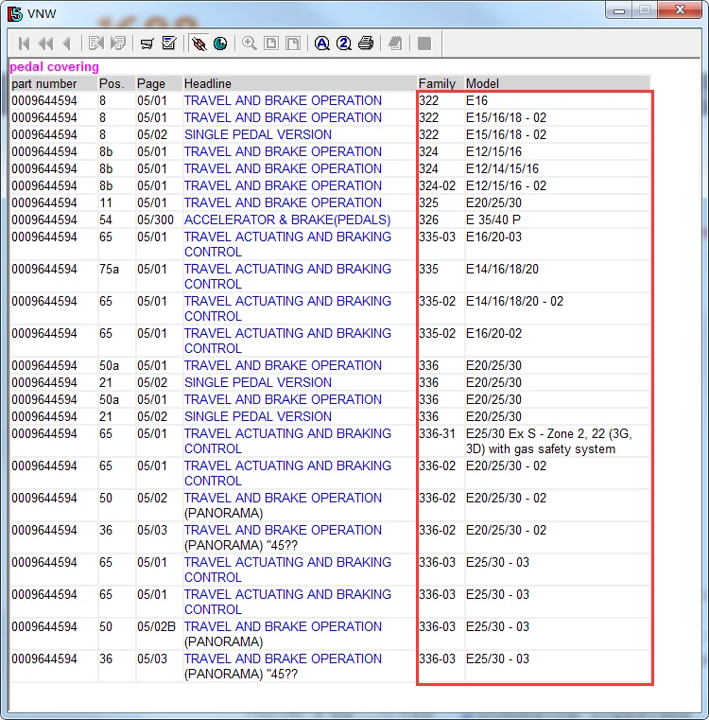Image resolution: width=709 pixels, height=720 pixels.
Task: Click the magnifier zoom icon
Action: (250, 44)
